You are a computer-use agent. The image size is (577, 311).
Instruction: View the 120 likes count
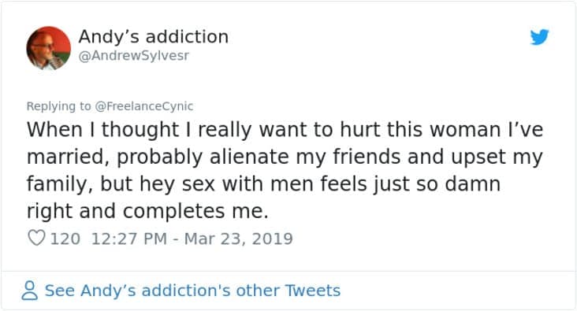[x=65, y=239]
